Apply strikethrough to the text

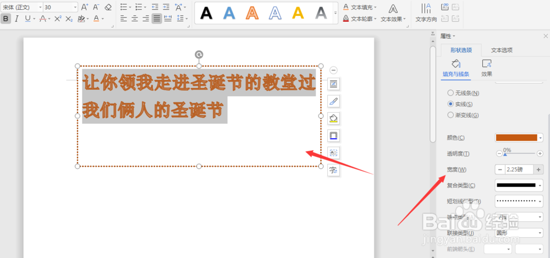43,19
